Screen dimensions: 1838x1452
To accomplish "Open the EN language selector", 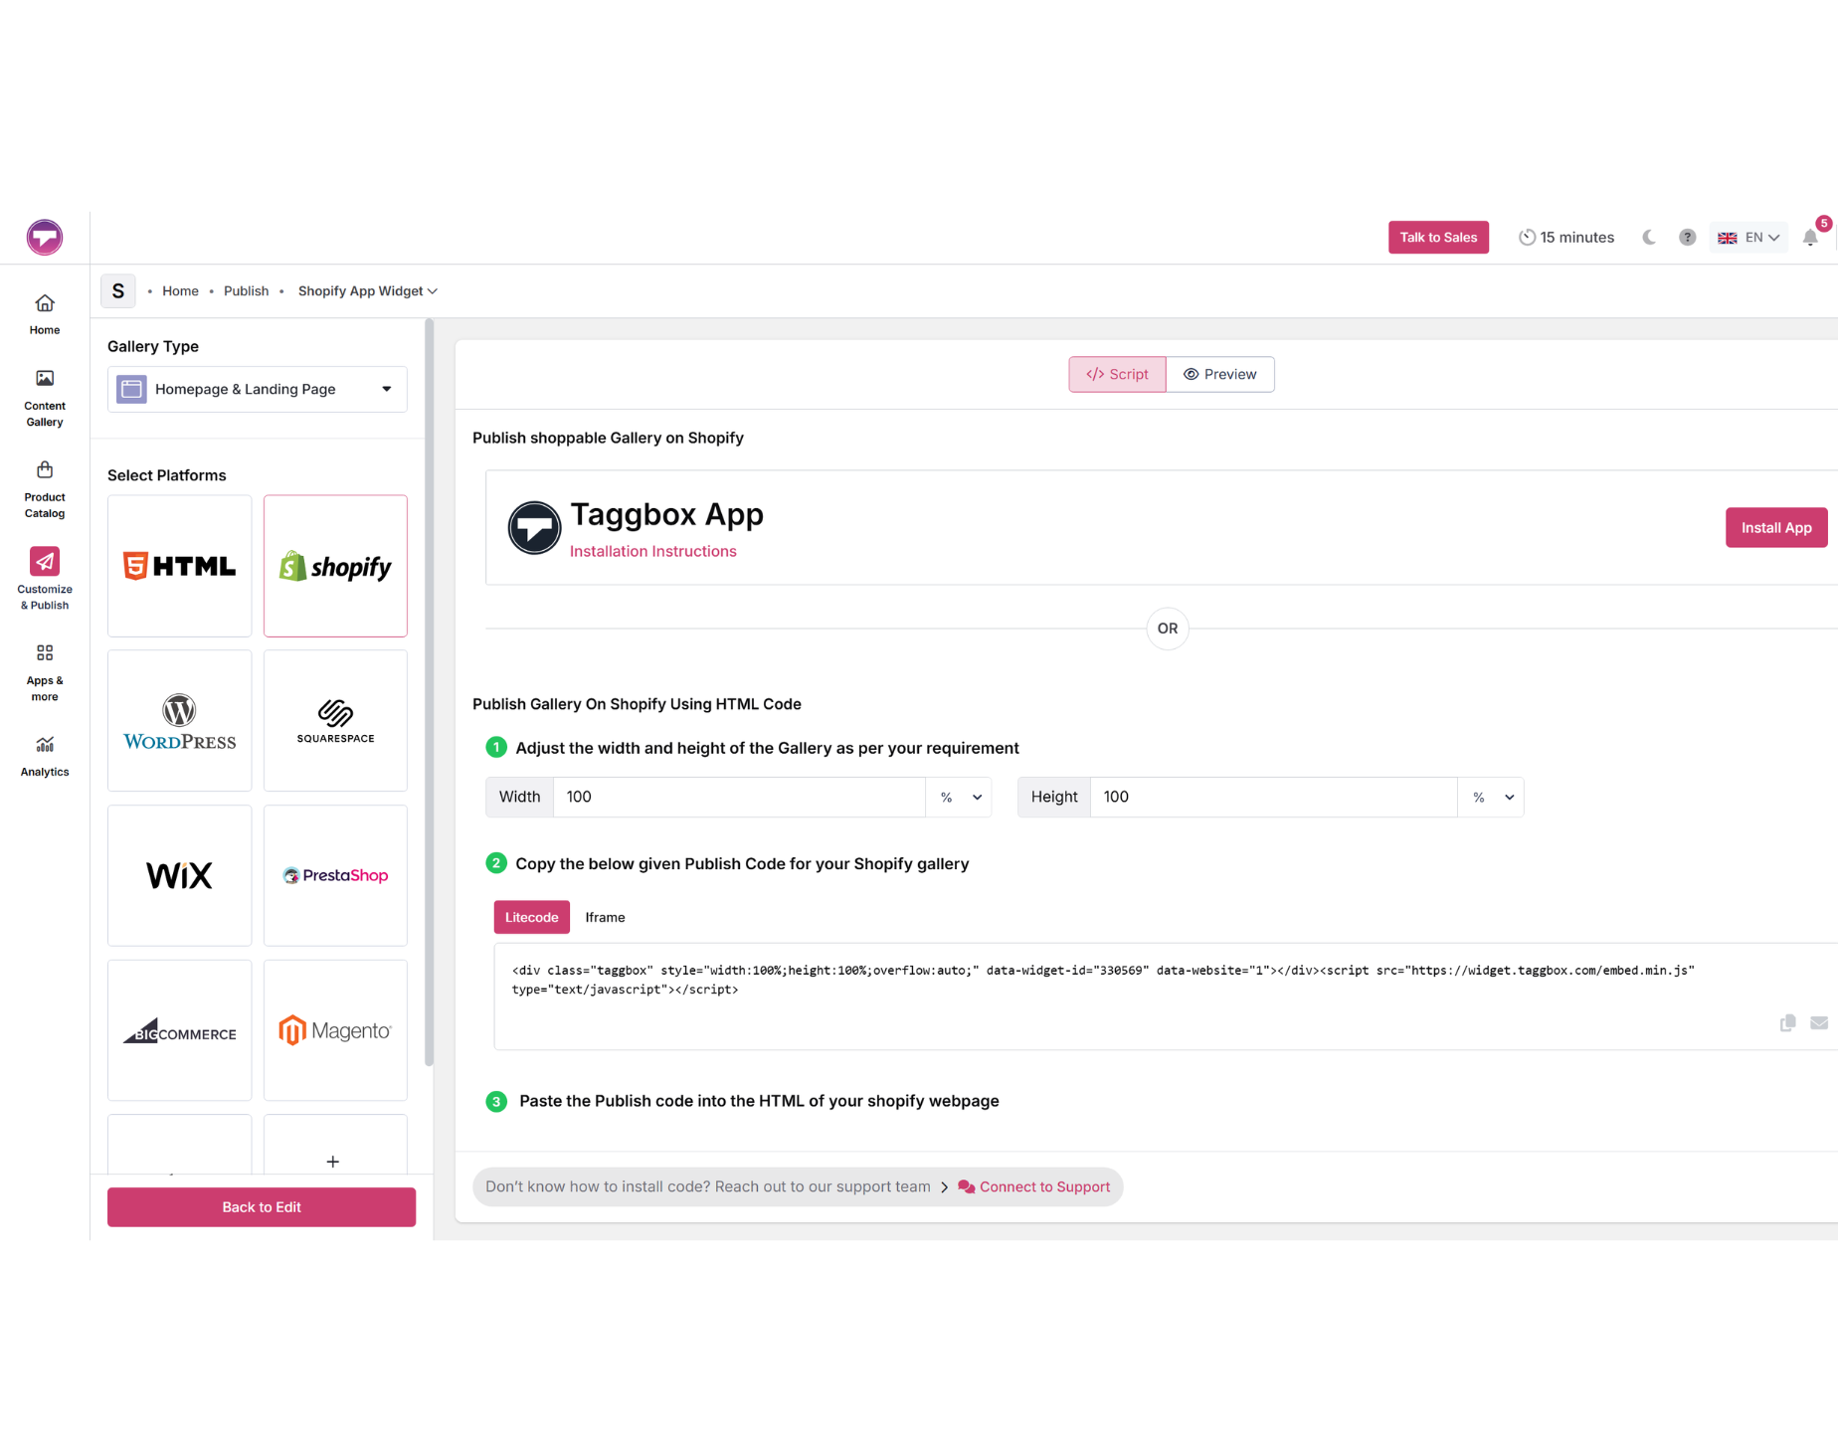I will click(x=1748, y=237).
